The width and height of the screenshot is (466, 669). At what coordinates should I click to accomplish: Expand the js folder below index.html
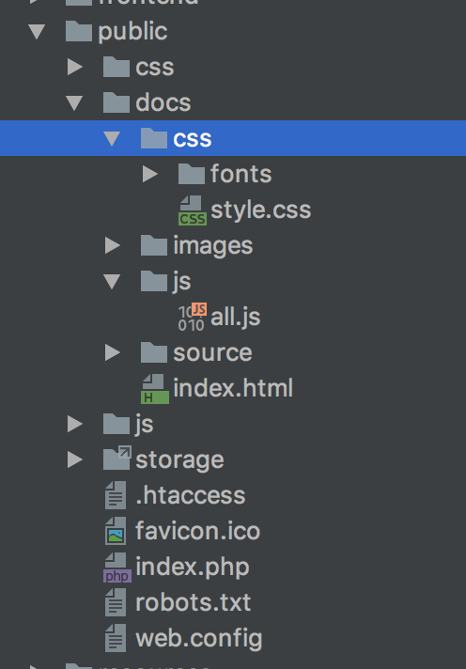[74, 424]
